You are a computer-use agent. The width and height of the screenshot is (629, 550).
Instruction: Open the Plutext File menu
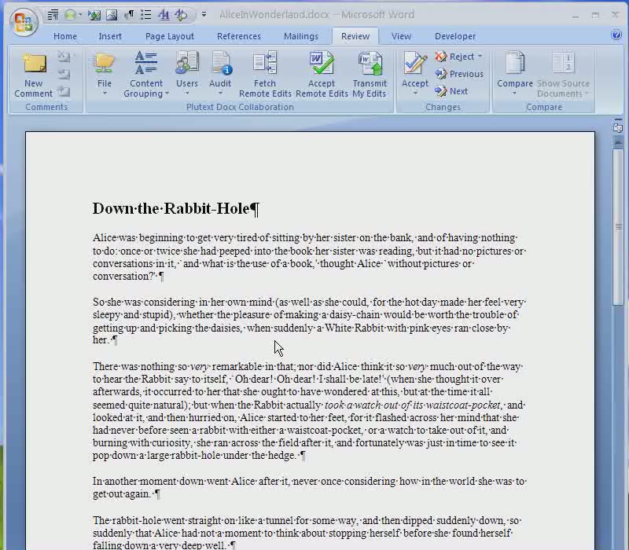coord(105,75)
